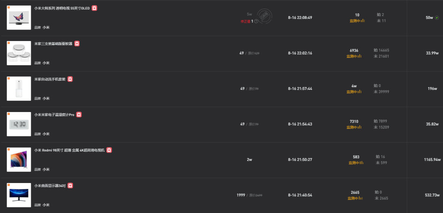
Task: Click the heart icon beside 米家自动洗手机套装
Action: click(70, 79)
